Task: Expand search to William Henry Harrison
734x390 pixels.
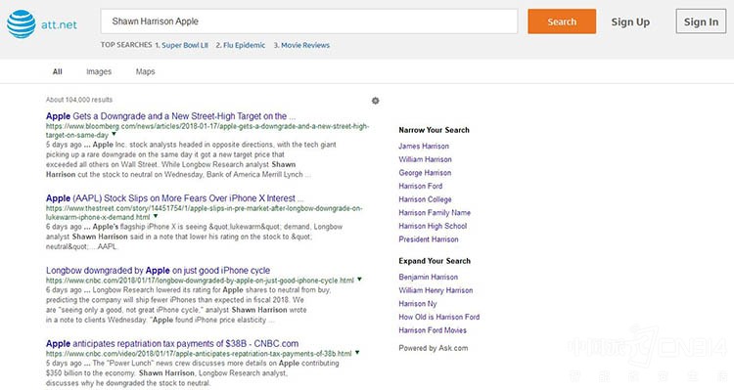Action: [x=436, y=290]
